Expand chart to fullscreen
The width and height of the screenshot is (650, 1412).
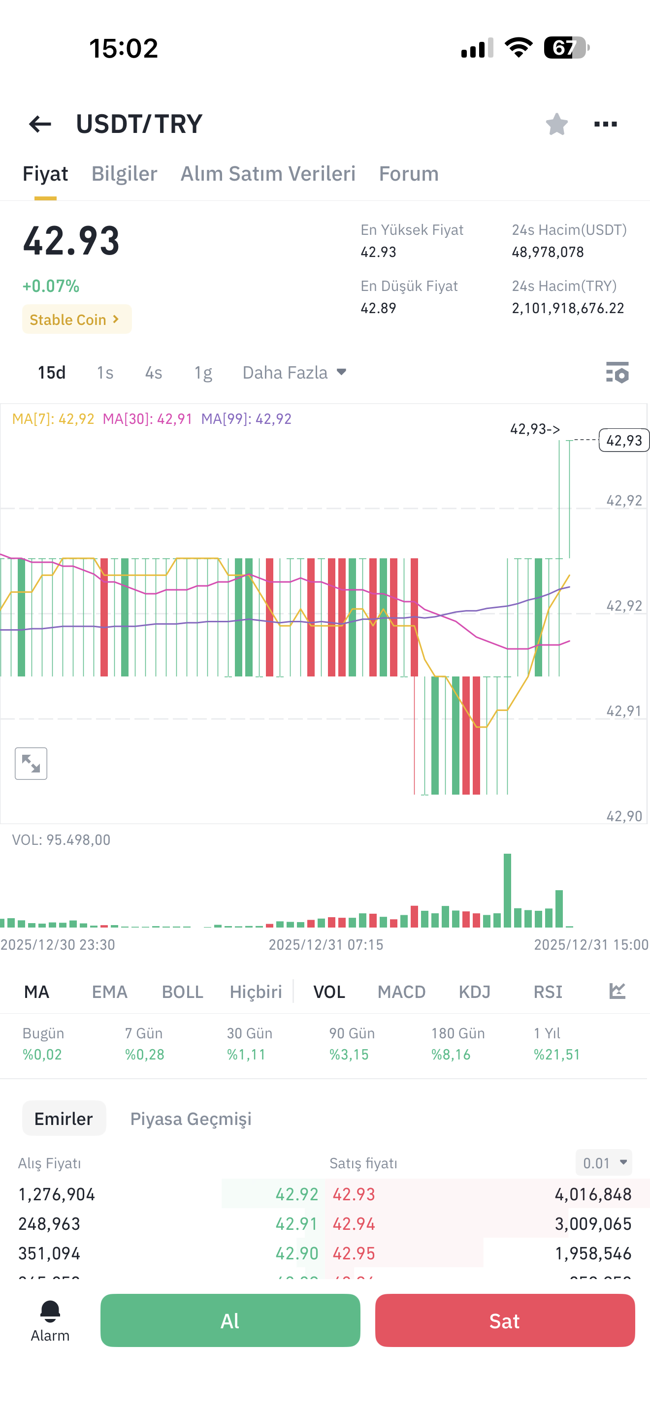pyautogui.click(x=31, y=763)
